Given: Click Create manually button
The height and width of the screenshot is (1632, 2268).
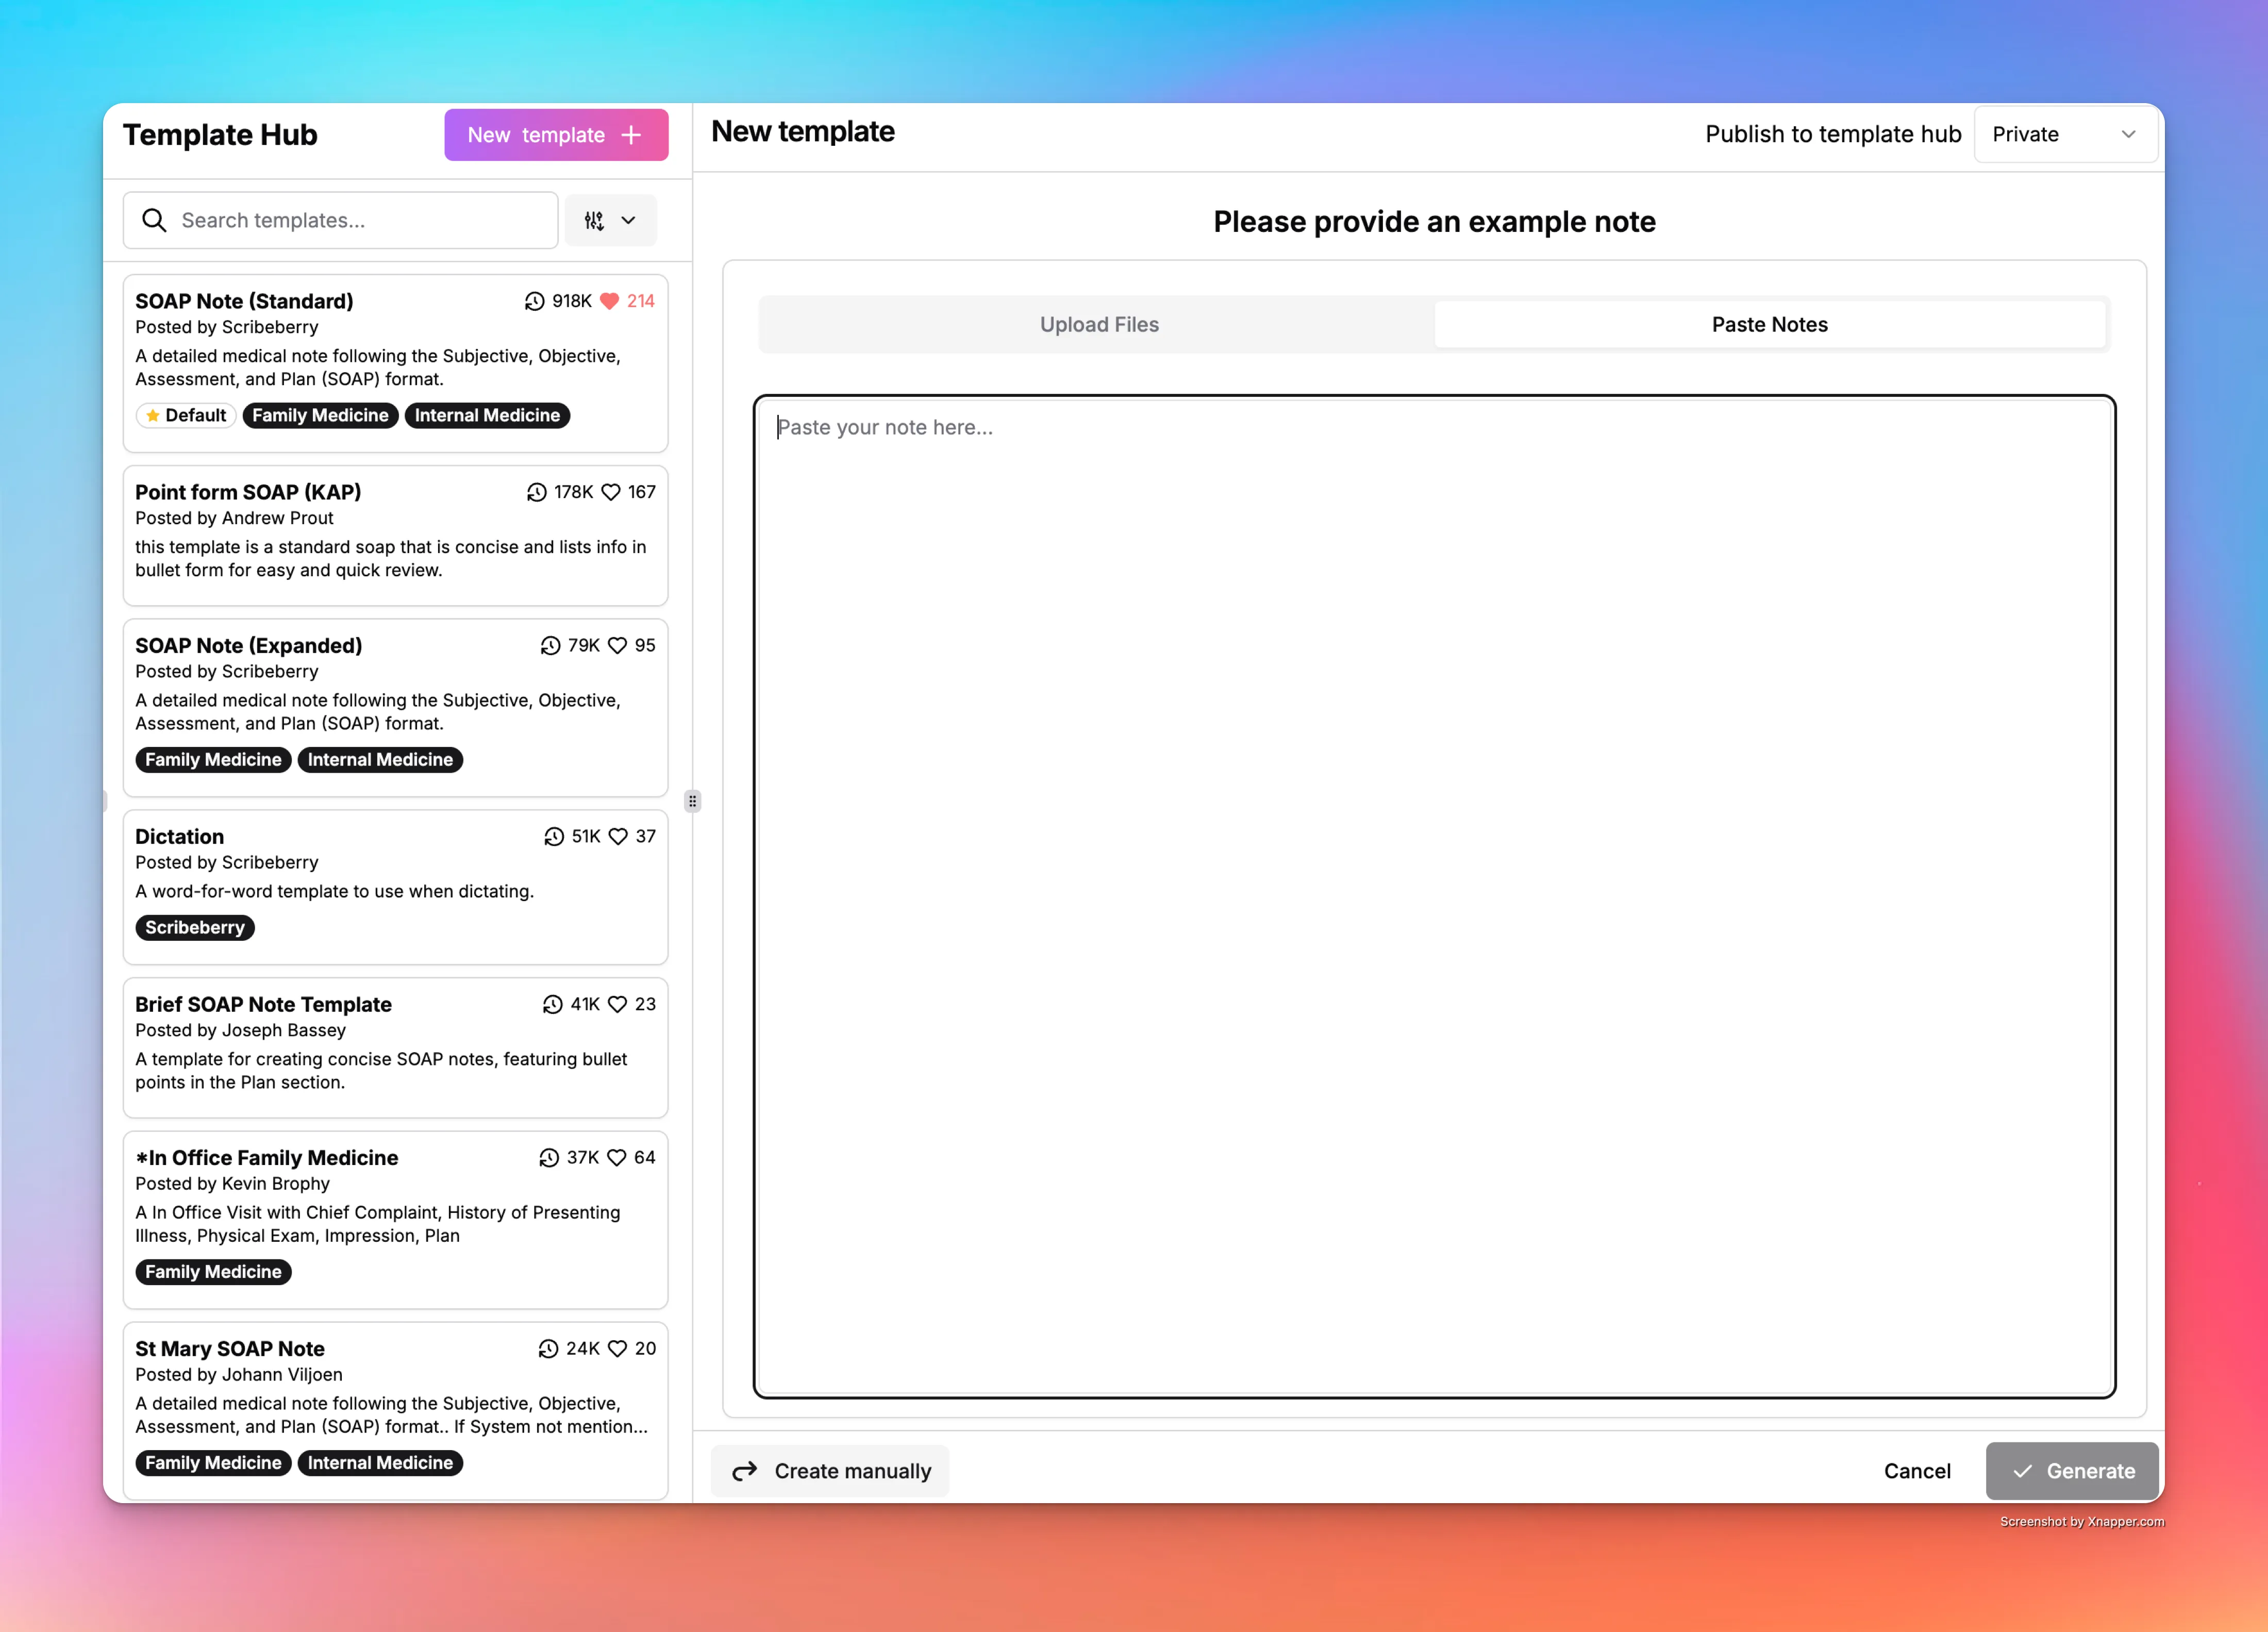Looking at the screenshot, I should pos(830,1471).
